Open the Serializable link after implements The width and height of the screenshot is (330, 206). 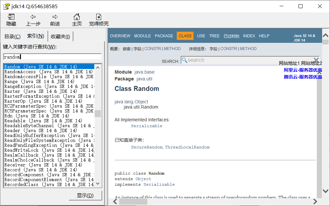(x=159, y=184)
